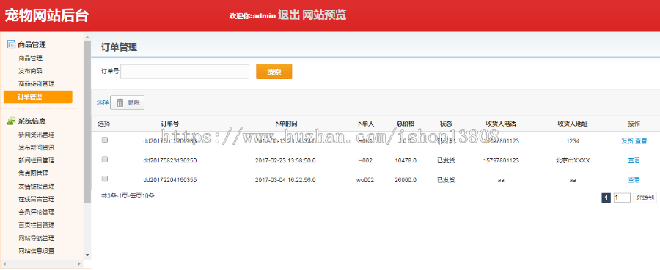Viewport: 660px width, 270px height.
Task: Tick the checkbox for order dd20172204160355
Action: (x=105, y=179)
